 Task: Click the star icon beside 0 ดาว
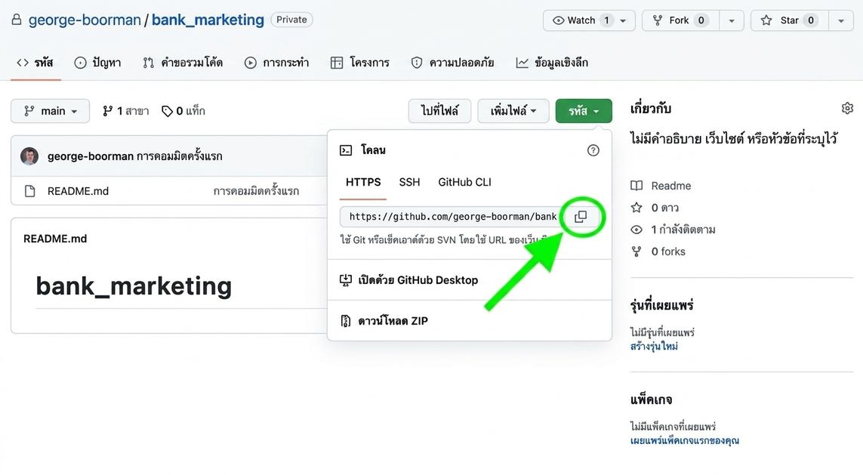[636, 208]
